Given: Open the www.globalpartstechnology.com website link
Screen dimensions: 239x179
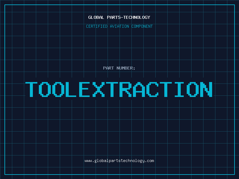Looking at the screenshot, I should (x=119, y=161).
